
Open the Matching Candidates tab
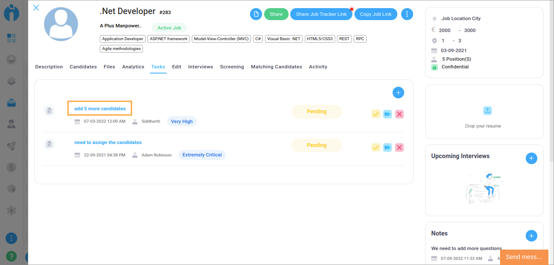click(x=276, y=67)
